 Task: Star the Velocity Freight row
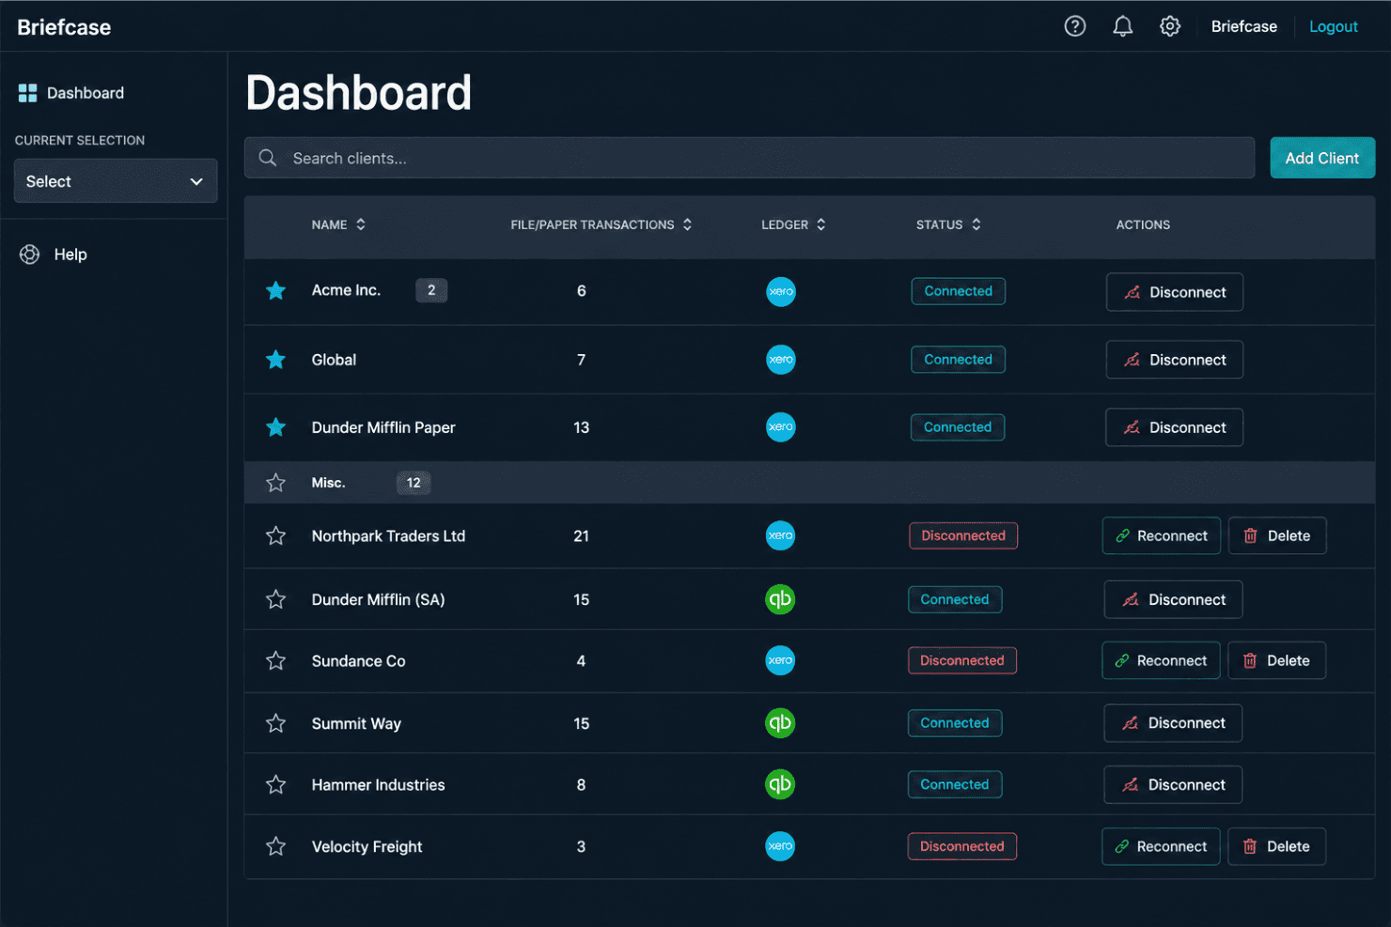click(x=275, y=846)
